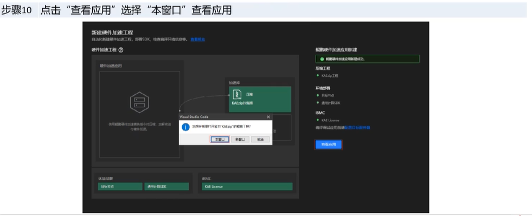The width and height of the screenshot is (532, 216).
Task: Click the green success status icon
Action: [322, 59]
